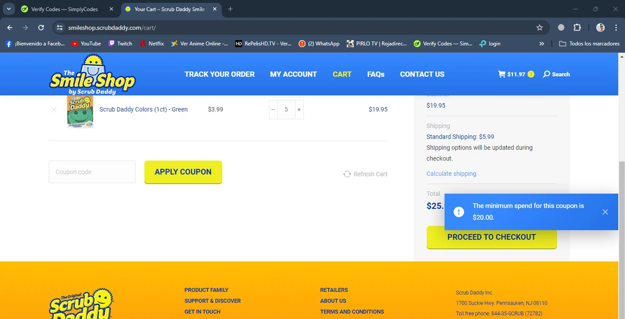
Task: Select the Your Cart – Scrub Daddy tab
Action: pos(170,9)
